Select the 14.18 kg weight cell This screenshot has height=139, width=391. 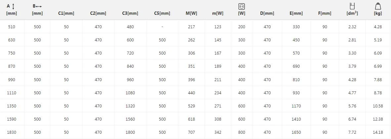point(377,132)
